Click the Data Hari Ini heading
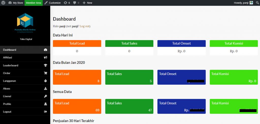The height and width of the screenshot is (124, 260). coord(63,35)
